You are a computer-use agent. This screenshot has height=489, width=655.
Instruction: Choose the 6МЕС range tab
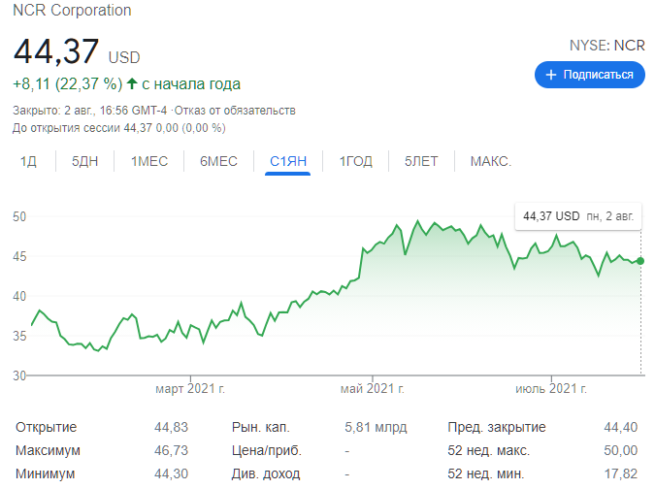218,162
